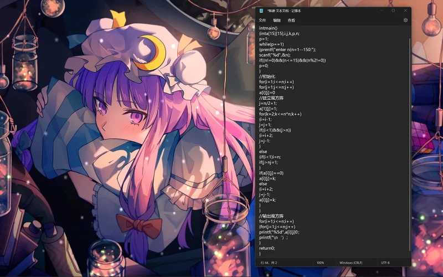Place cursor on line intmain()
This screenshot has width=443, height=277.
268,28
